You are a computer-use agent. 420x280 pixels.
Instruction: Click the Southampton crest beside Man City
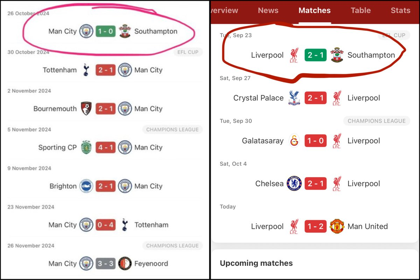click(125, 31)
